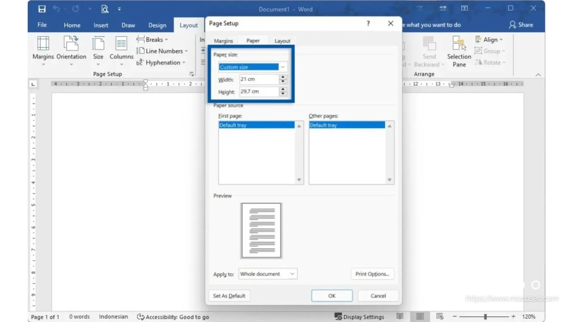Open the Selection Pane

(x=459, y=52)
